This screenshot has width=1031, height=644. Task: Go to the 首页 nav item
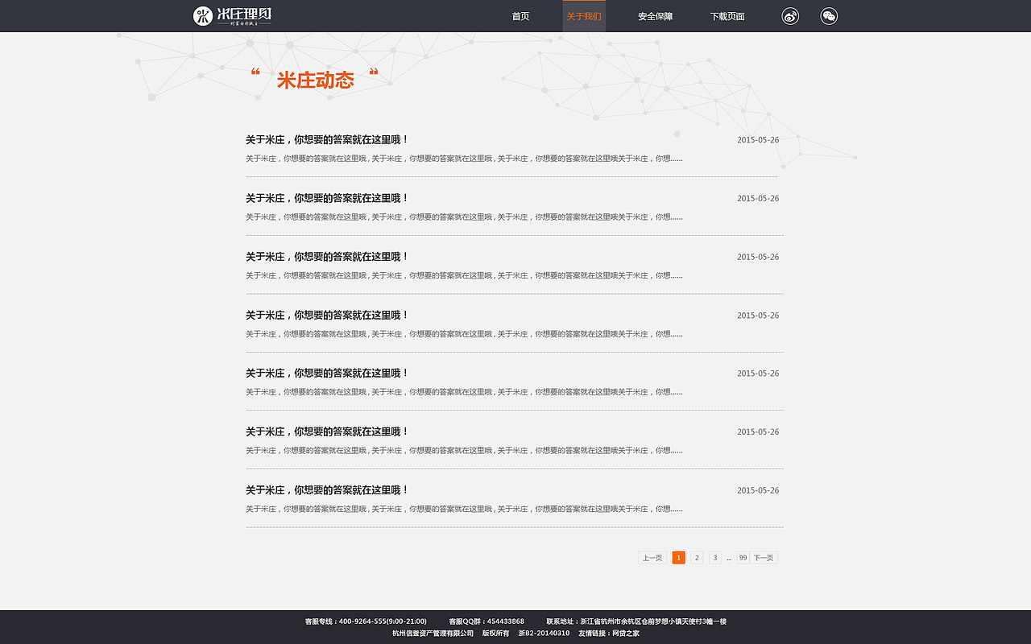(521, 16)
